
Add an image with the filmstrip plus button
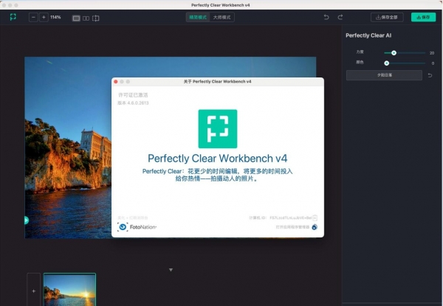pyautogui.click(x=34, y=291)
